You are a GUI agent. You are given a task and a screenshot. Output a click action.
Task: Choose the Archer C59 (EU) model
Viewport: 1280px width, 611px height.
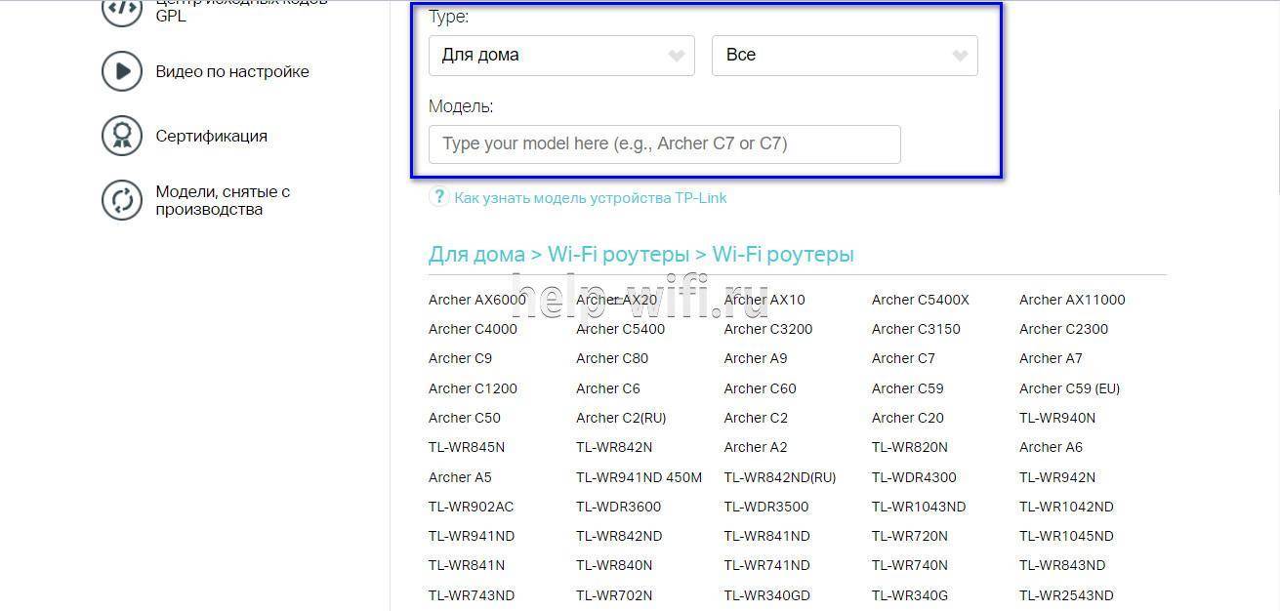(1069, 388)
